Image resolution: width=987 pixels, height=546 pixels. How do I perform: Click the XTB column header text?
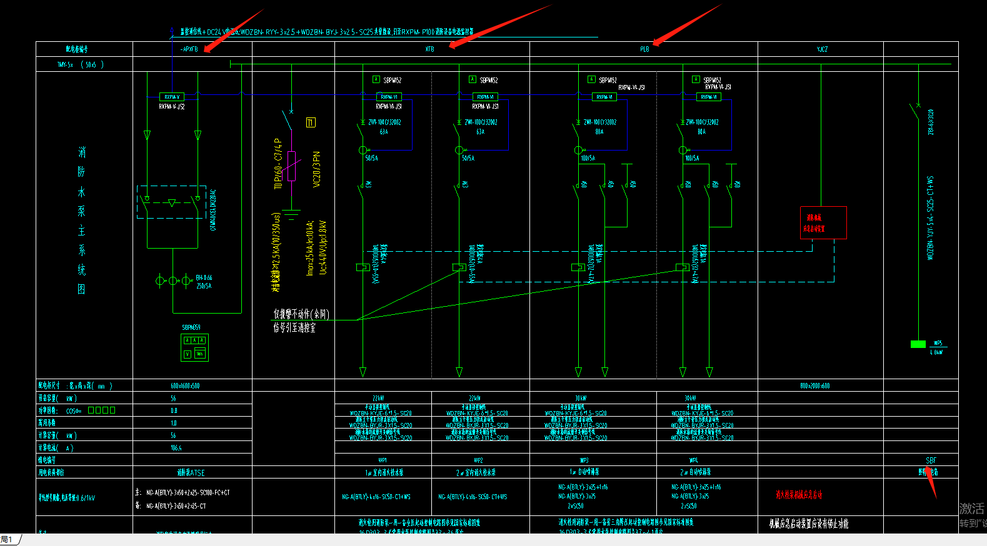coord(430,49)
